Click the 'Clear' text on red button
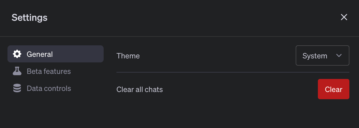The height and width of the screenshot is (128, 359). pyautogui.click(x=333, y=89)
